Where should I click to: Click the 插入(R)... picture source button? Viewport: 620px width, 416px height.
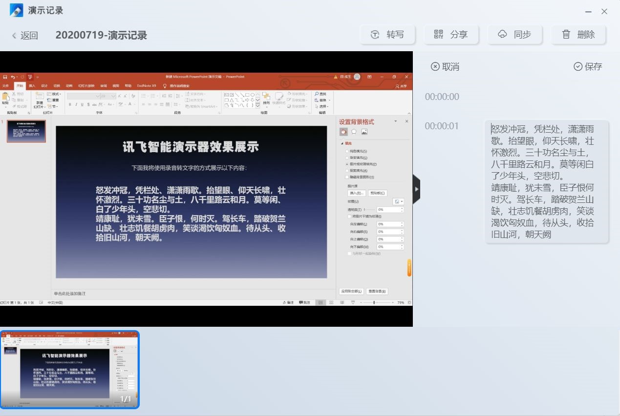(x=357, y=193)
